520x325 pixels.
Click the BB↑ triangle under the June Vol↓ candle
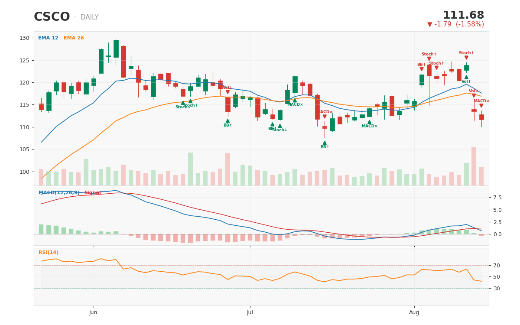[227, 121]
